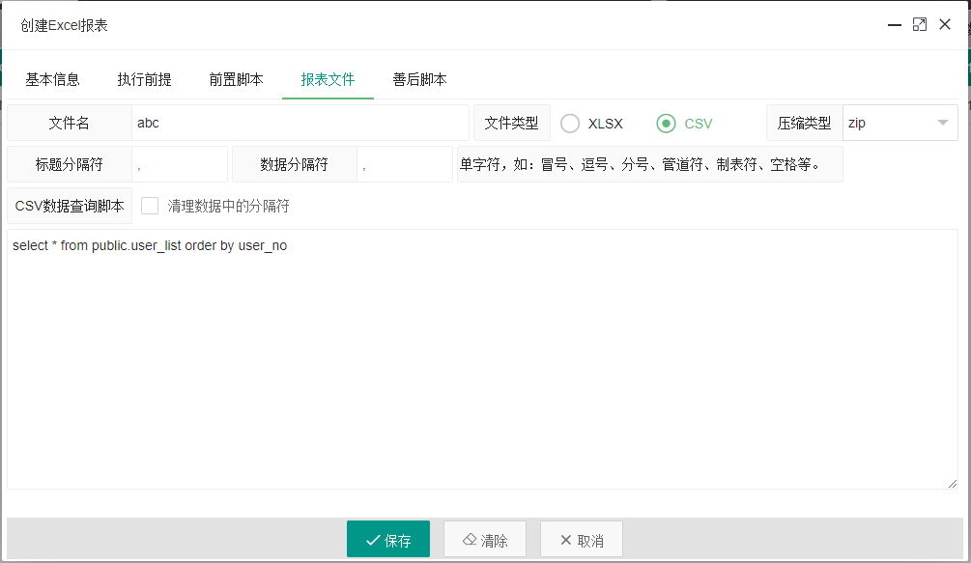Click the 保存 button
Image resolution: width=971 pixels, height=563 pixels.
tap(388, 540)
